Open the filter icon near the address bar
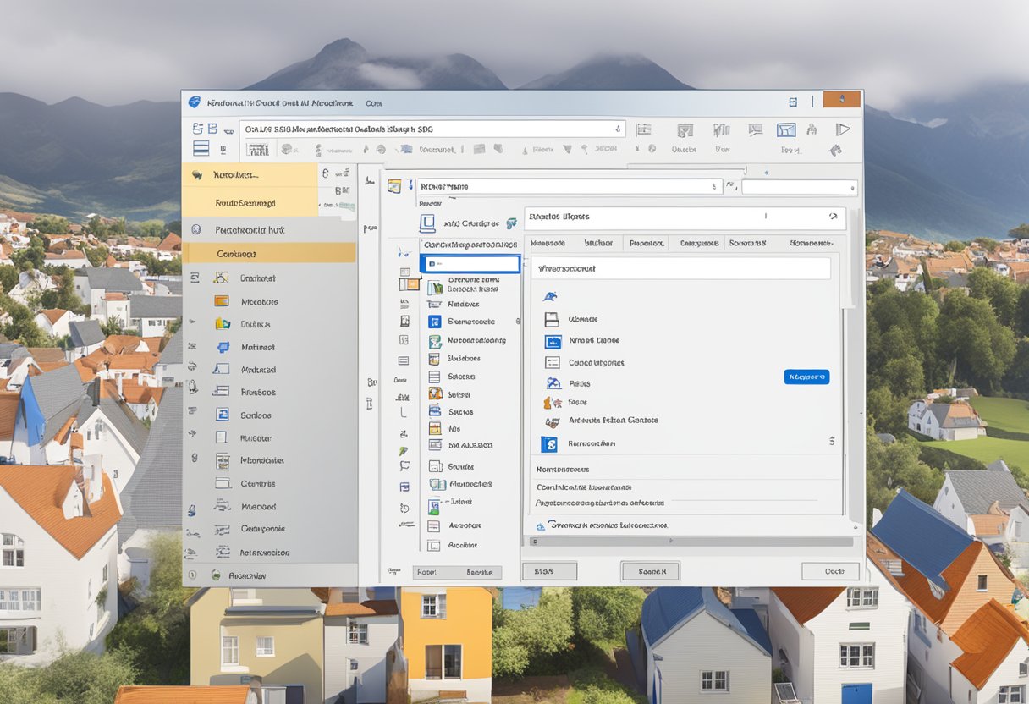Viewport: 1029px width, 704px height. [786, 130]
